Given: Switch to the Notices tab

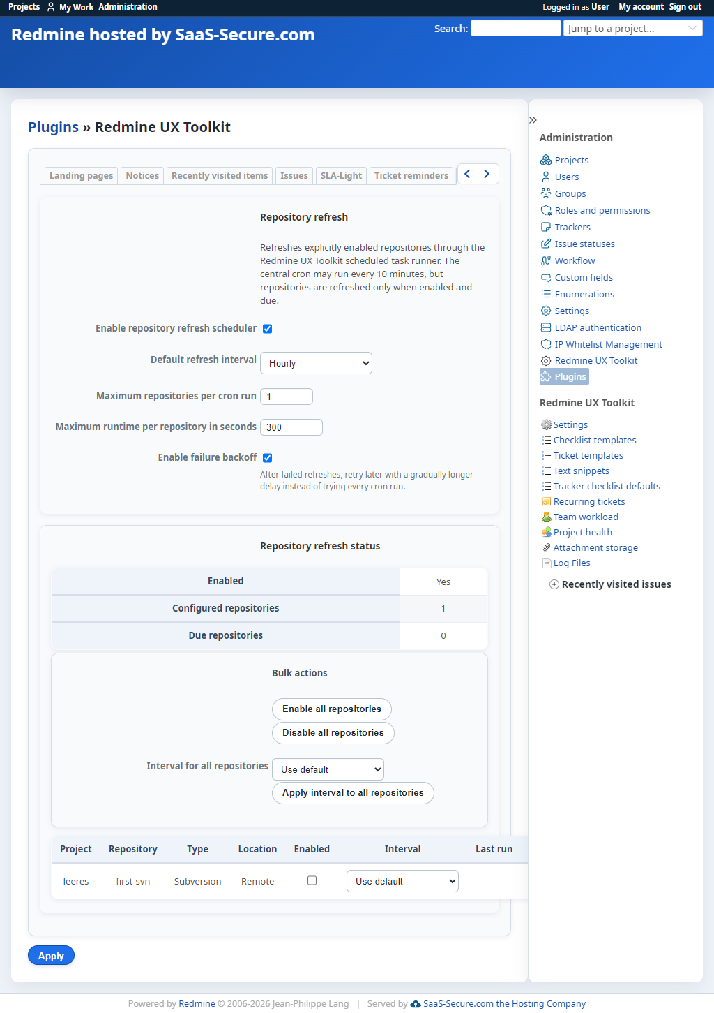Looking at the screenshot, I should point(142,175).
